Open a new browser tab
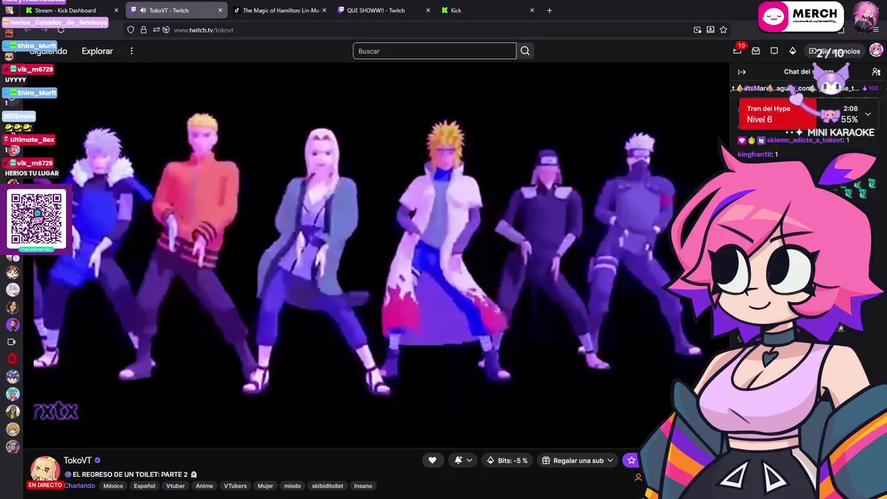 coord(550,10)
